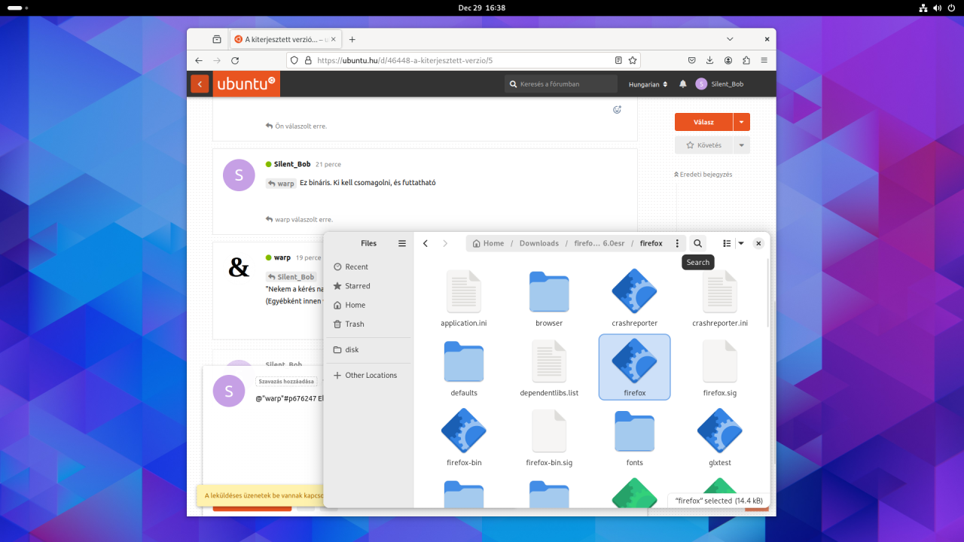
Task: Go back in Firefox browser
Action: [x=199, y=60]
